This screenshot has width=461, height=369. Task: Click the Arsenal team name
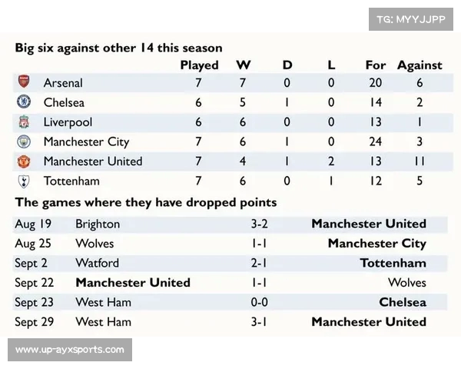(x=63, y=83)
